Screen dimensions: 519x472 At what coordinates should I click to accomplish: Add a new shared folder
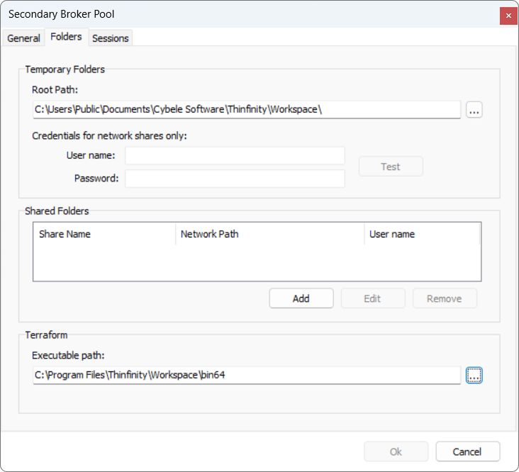(x=301, y=298)
